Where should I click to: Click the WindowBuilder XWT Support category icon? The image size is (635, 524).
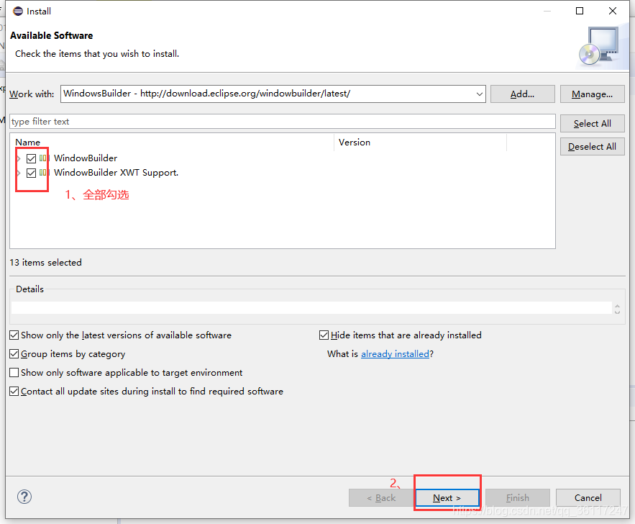click(45, 173)
